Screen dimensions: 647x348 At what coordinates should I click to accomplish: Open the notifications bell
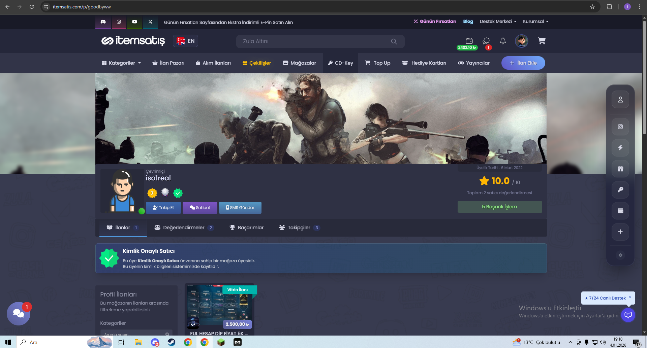click(503, 41)
